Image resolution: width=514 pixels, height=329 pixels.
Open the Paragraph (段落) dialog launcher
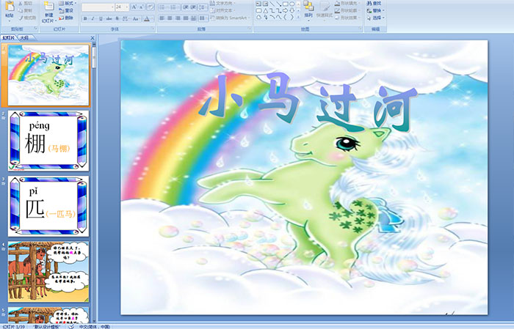[x=250, y=29]
